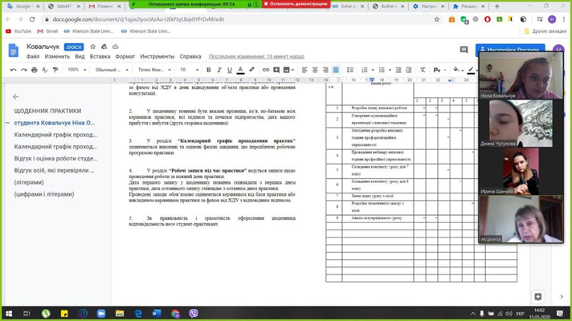Apply bulleted list

(x=382, y=70)
